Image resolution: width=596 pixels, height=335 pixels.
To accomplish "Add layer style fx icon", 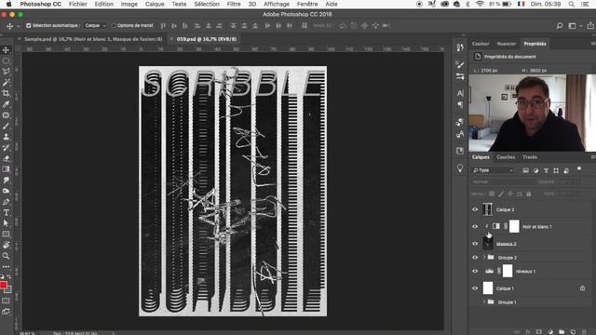I will (x=528, y=332).
